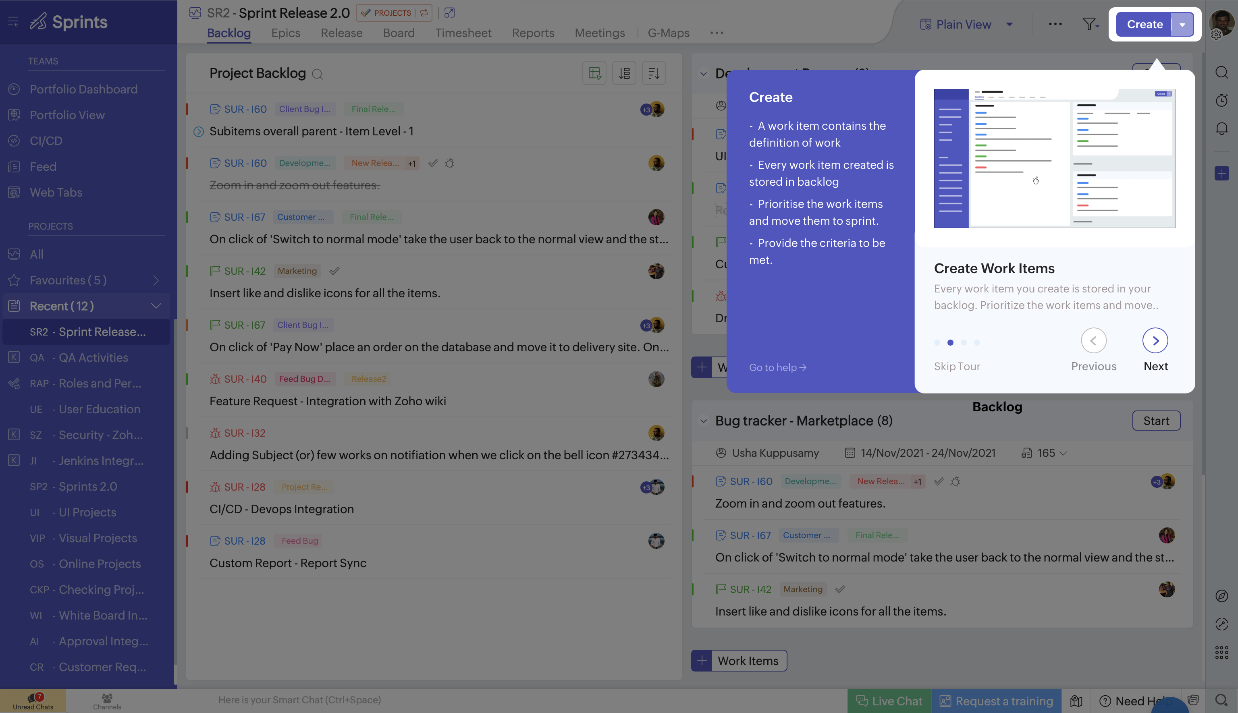1238x713 pixels.
Task: Collapse the Recent (12) section
Action: tap(156, 306)
